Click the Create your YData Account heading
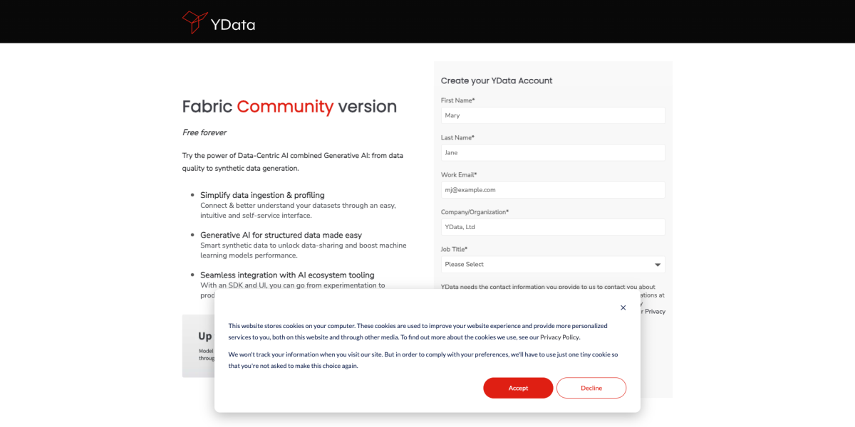This screenshot has width=855, height=427. tap(497, 80)
